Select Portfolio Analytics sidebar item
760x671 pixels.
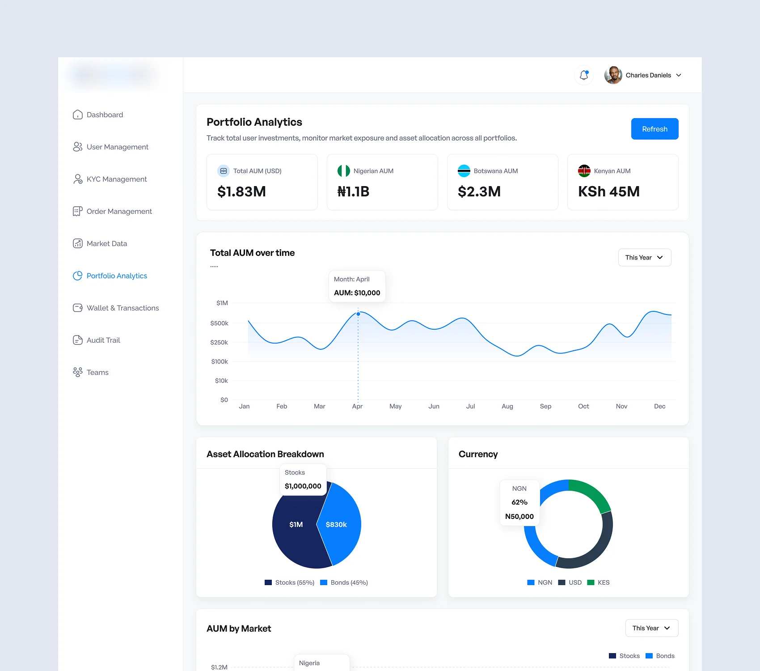pos(117,276)
